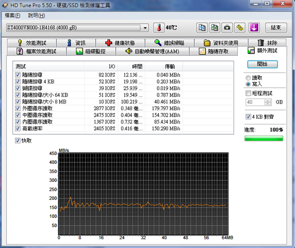
Task: Open the 健康狀態 health tab
Action: coord(120,43)
